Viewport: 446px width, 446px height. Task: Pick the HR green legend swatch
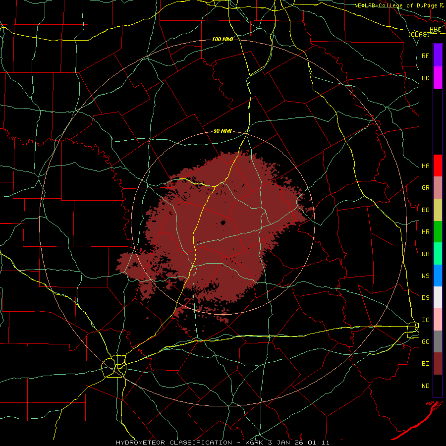[x=438, y=232]
